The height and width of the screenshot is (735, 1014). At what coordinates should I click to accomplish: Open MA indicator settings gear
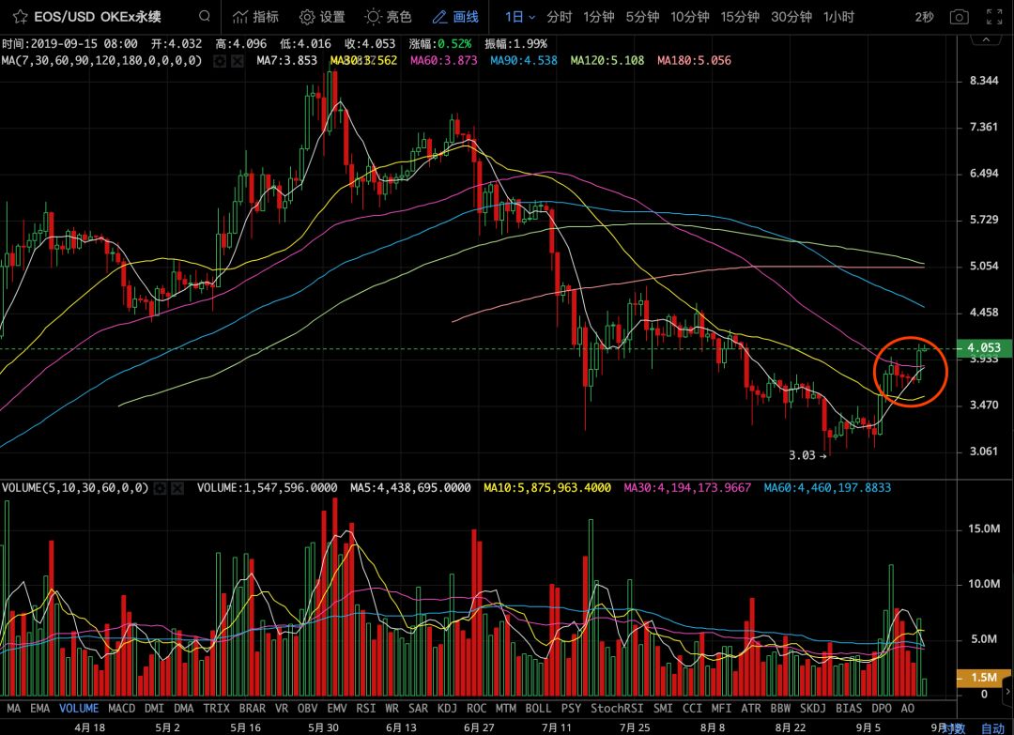coord(220,61)
